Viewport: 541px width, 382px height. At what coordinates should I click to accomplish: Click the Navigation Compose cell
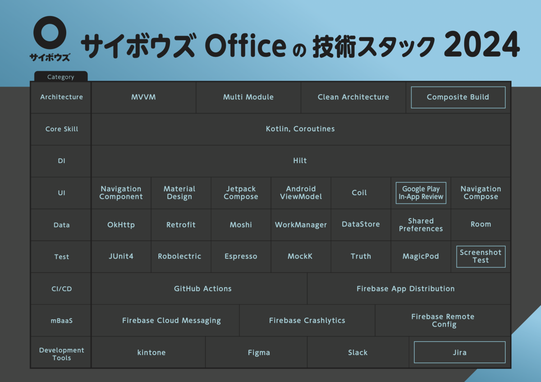(481, 192)
